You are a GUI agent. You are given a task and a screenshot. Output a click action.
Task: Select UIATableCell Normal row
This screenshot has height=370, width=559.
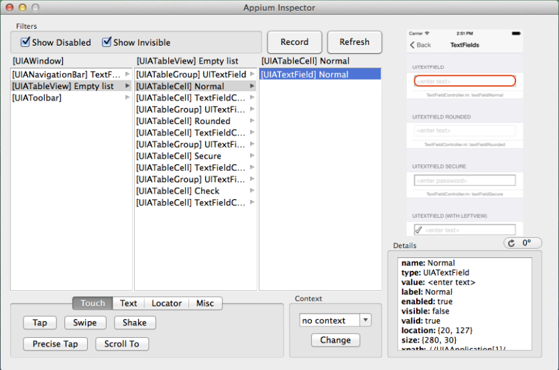[x=195, y=86]
